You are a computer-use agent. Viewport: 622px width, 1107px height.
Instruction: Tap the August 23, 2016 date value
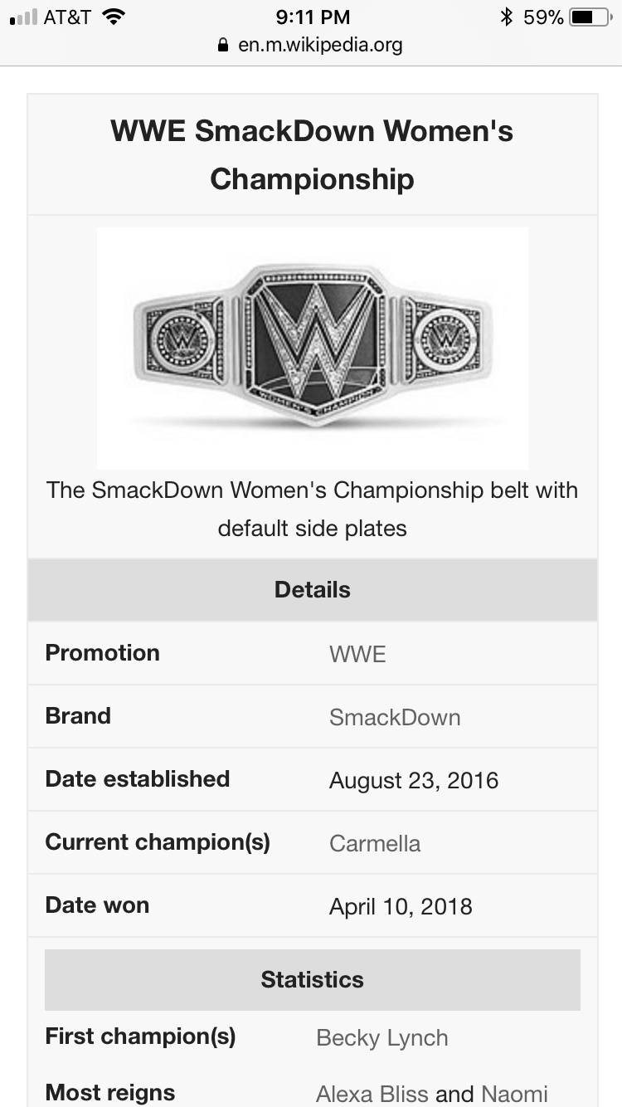(x=414, y=780)
